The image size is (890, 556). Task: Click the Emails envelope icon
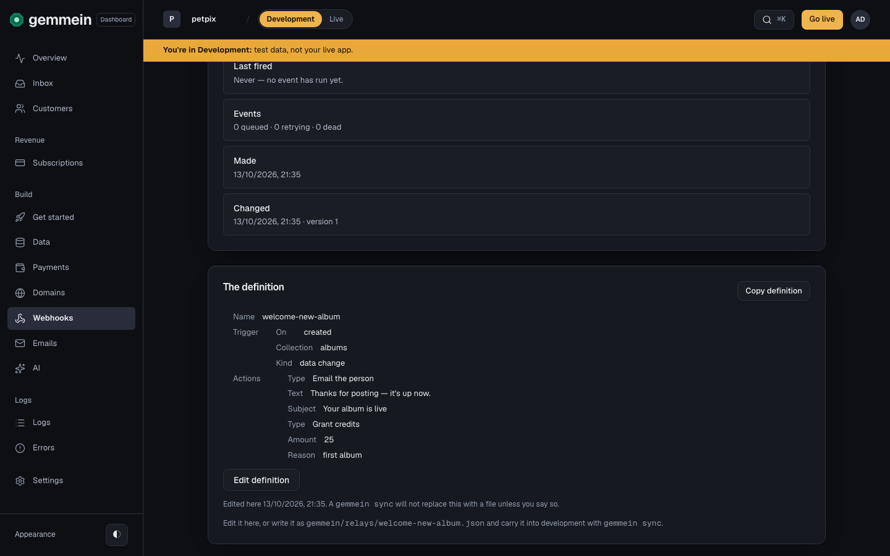pyautogui.click(x=20, y=343)
